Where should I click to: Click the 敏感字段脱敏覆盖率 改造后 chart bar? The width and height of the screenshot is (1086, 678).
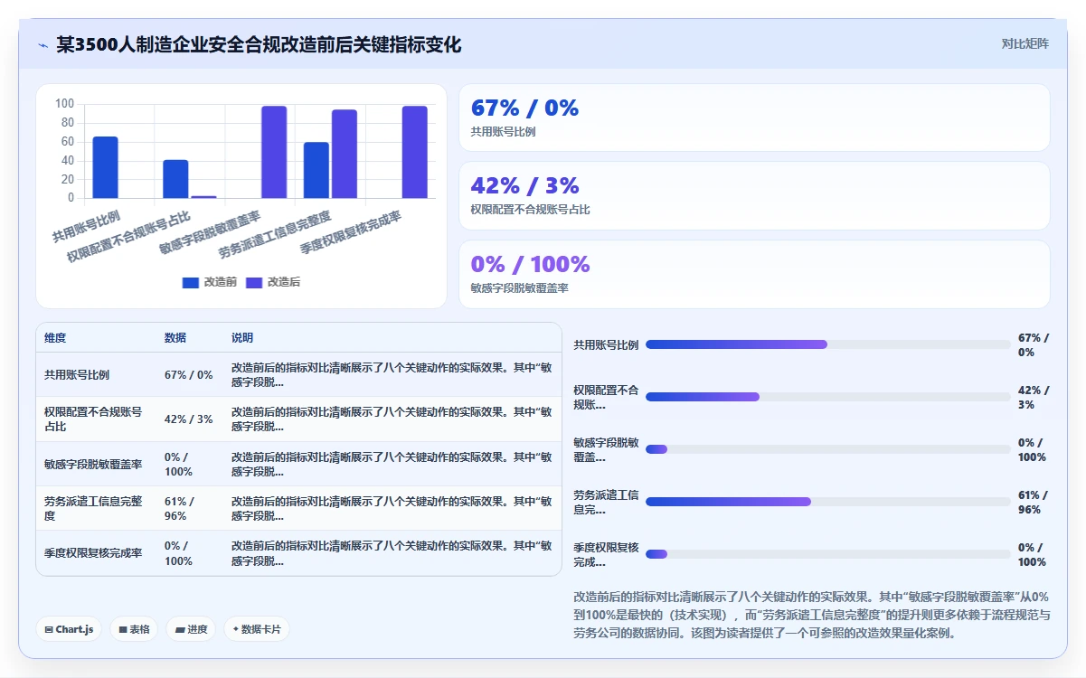(x=274, y=152)
